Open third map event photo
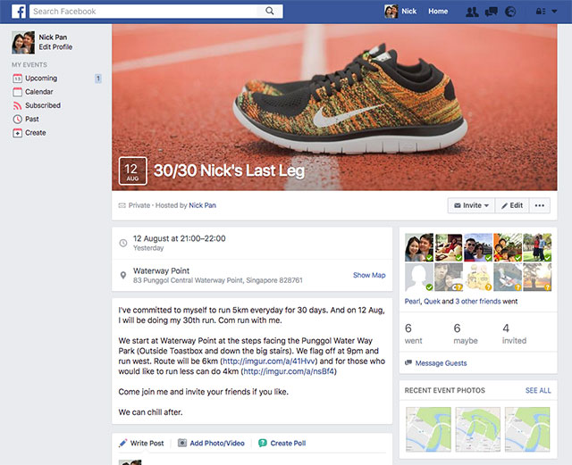This screenshot has height=465, width=572. tap(527, 429)
